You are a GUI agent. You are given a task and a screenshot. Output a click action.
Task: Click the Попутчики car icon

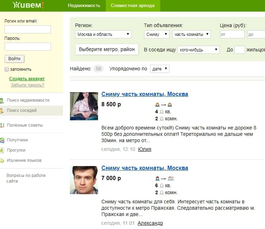pos(2,140)
